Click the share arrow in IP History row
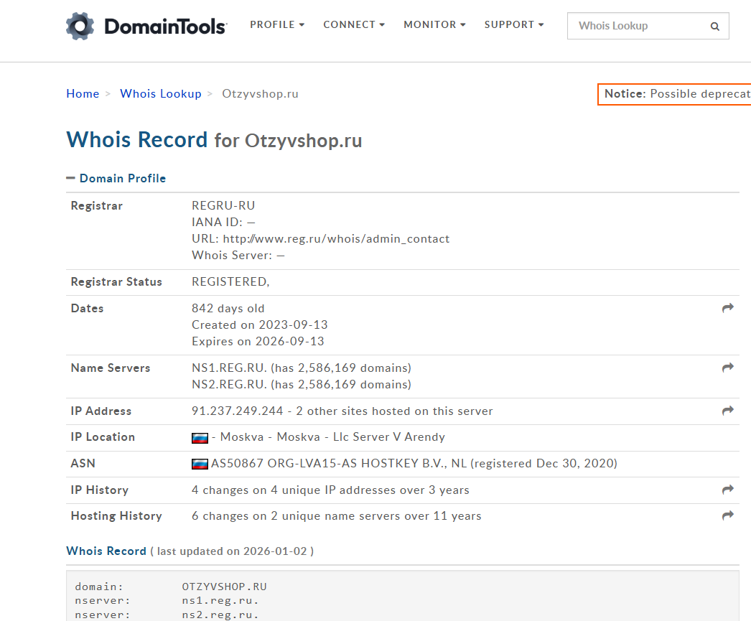Screen dimensions: 751x621 coord(727,490)
